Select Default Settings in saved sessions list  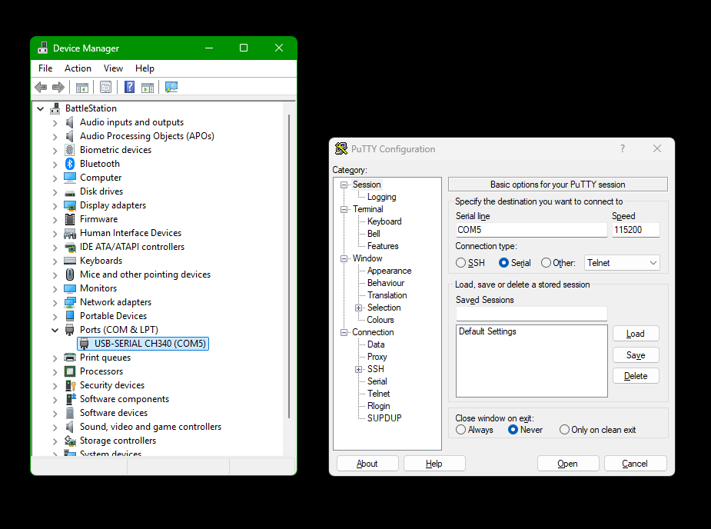pos(487,331)
